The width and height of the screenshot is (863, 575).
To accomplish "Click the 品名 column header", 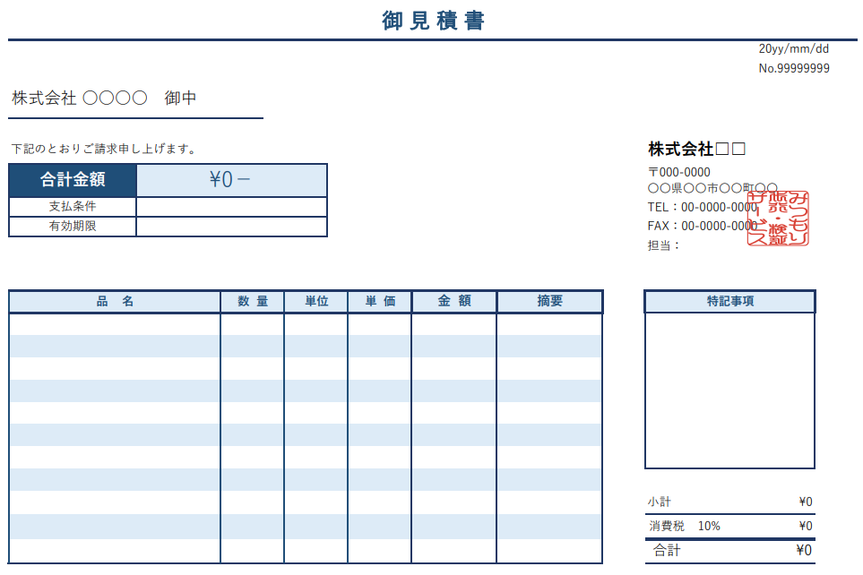I will (115, 302).
